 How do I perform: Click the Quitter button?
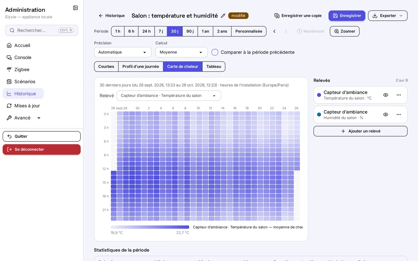pyautogui.click(x=42, y=137)
